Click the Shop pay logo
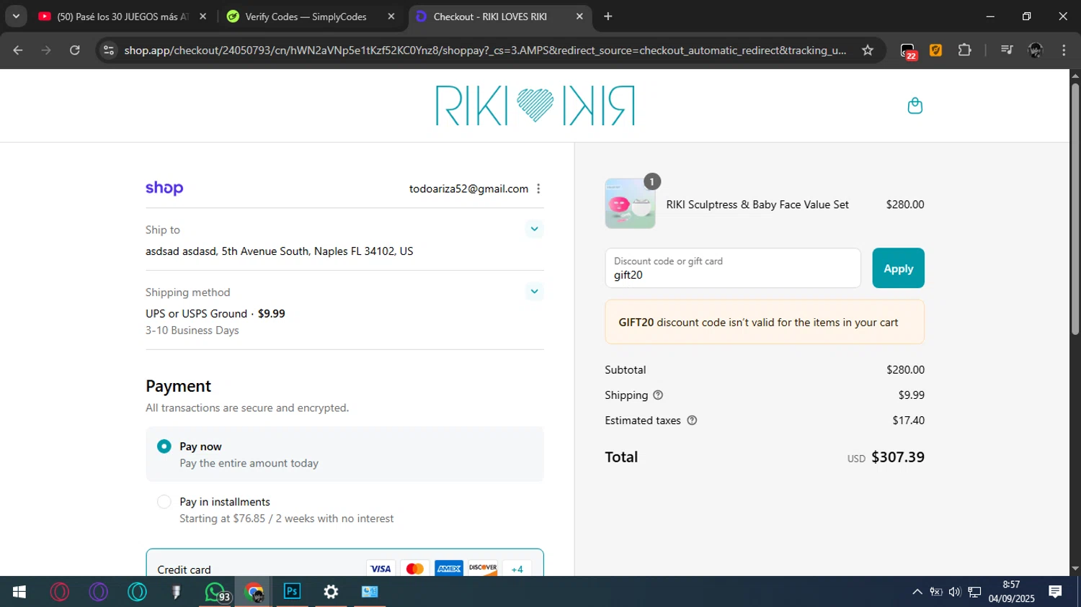This screenshot has height=607, width=1081. [x=164, y=188]
